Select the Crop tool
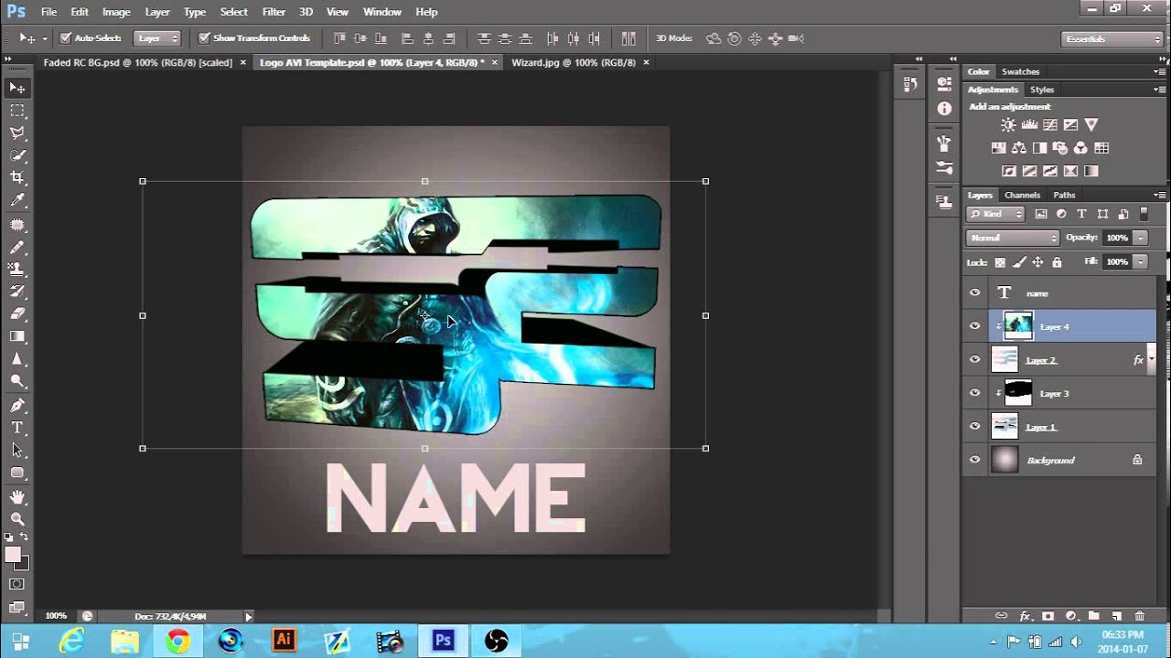The width and height of the screenshot is (1171, 658). click(x=17, y=177)
